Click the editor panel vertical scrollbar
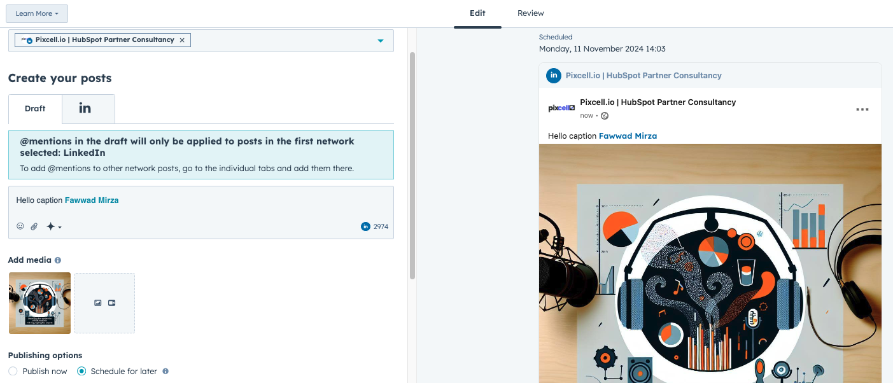Viewport: 893px width, 383px height. pos(412,165)
